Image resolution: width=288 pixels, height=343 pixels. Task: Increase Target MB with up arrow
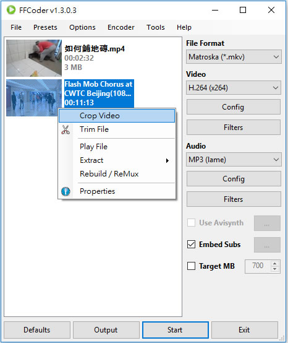click(x=275, y=264)
